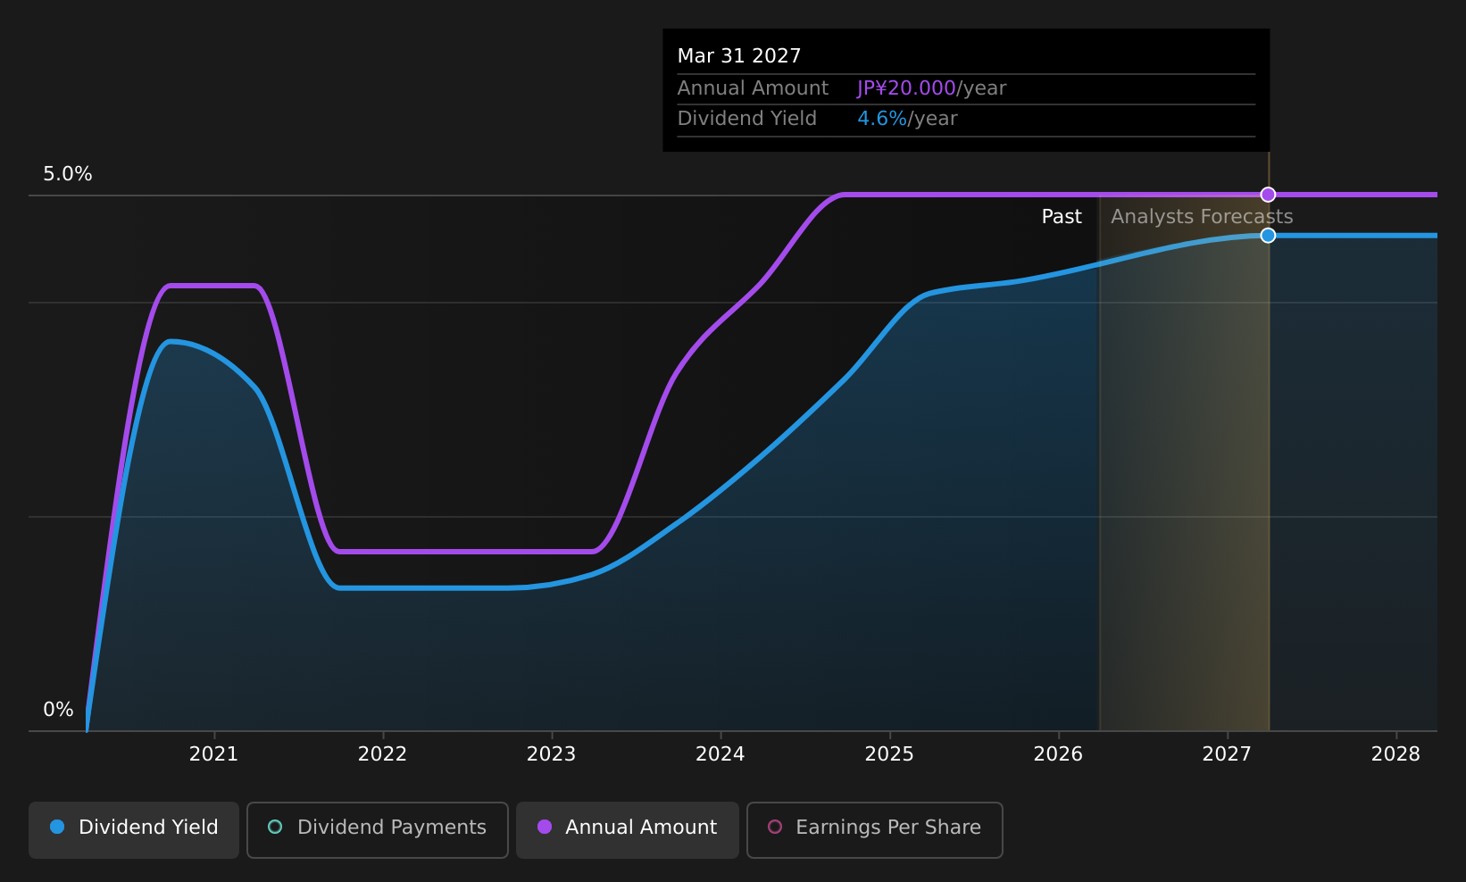
Task: Enable the Earnings Per Share series
Action: click(x=874, y=829)
